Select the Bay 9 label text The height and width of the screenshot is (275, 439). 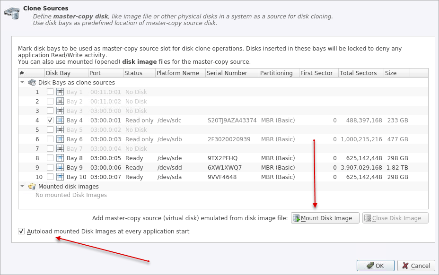[74, 167]
